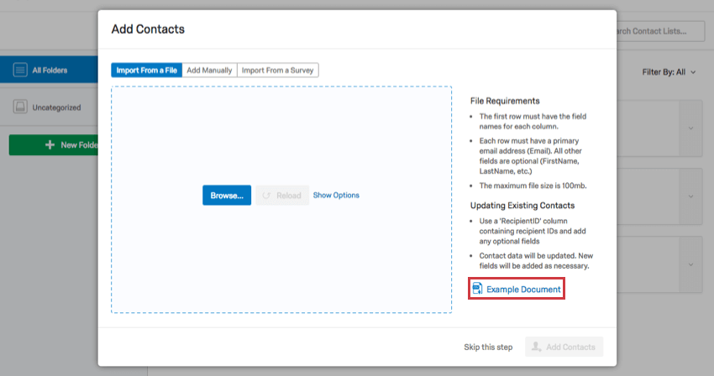The width and height of the screenshot is (714, 376).
Task: Click the Uncategorized folder icon
Action: pyautogui.click(x=20, y=107)
